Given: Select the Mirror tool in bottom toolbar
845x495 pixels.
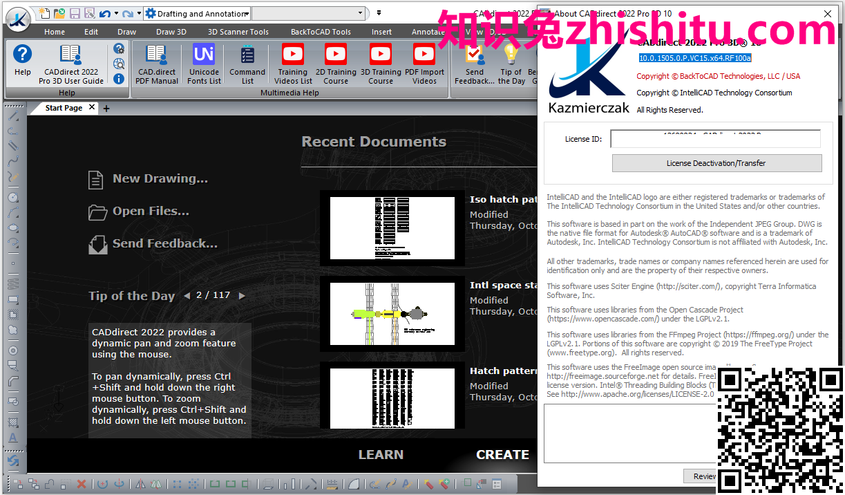Looking at the screenshot, I should 140,484.
